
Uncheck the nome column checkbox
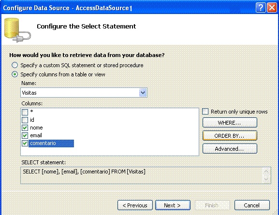pyautogui.click(x=25, y=128)
